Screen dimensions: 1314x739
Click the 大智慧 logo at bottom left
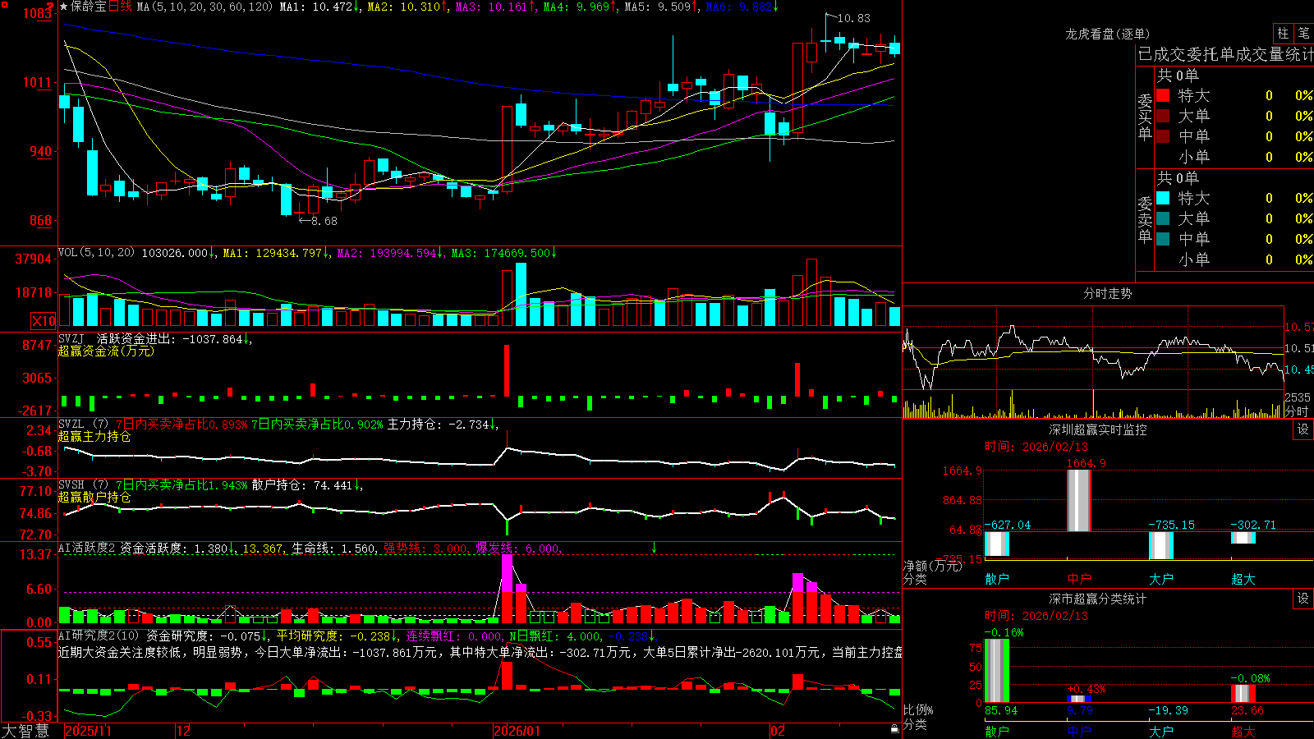click(25, 730)
